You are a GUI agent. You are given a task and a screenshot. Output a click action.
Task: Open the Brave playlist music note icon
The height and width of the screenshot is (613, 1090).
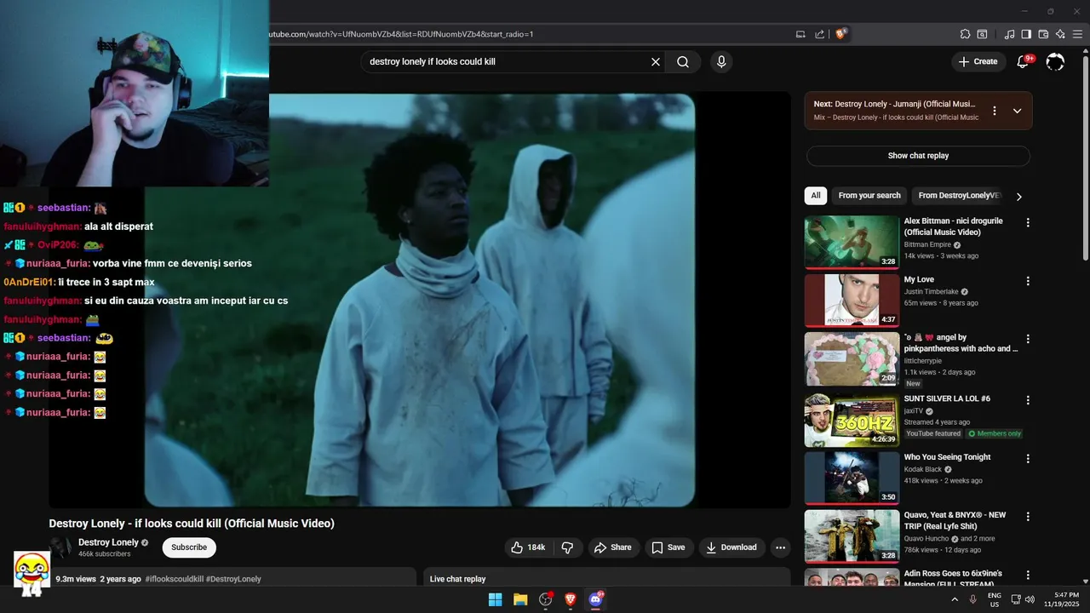click(1009, 34)
